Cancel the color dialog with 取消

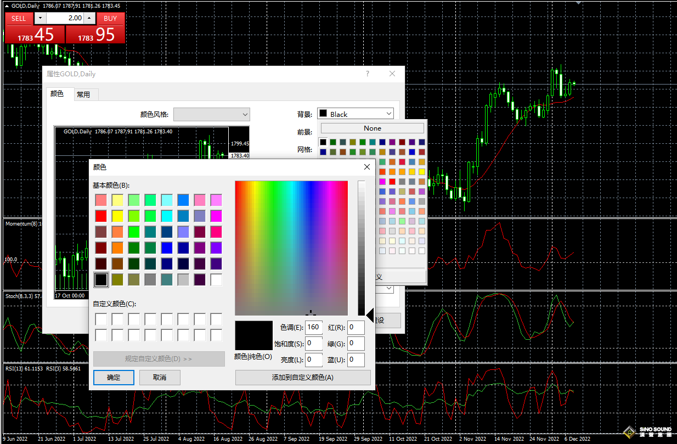coord(160,377)
